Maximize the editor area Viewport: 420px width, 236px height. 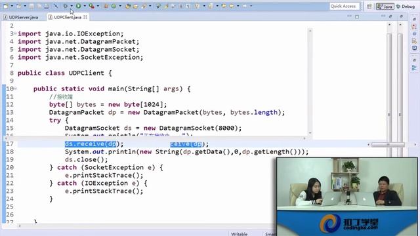[357, 16]
